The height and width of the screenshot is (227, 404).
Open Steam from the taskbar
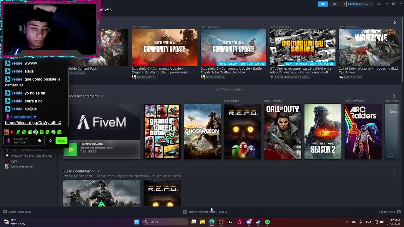258,222
